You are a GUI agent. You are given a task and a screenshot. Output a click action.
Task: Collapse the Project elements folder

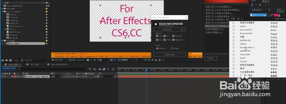2,12
